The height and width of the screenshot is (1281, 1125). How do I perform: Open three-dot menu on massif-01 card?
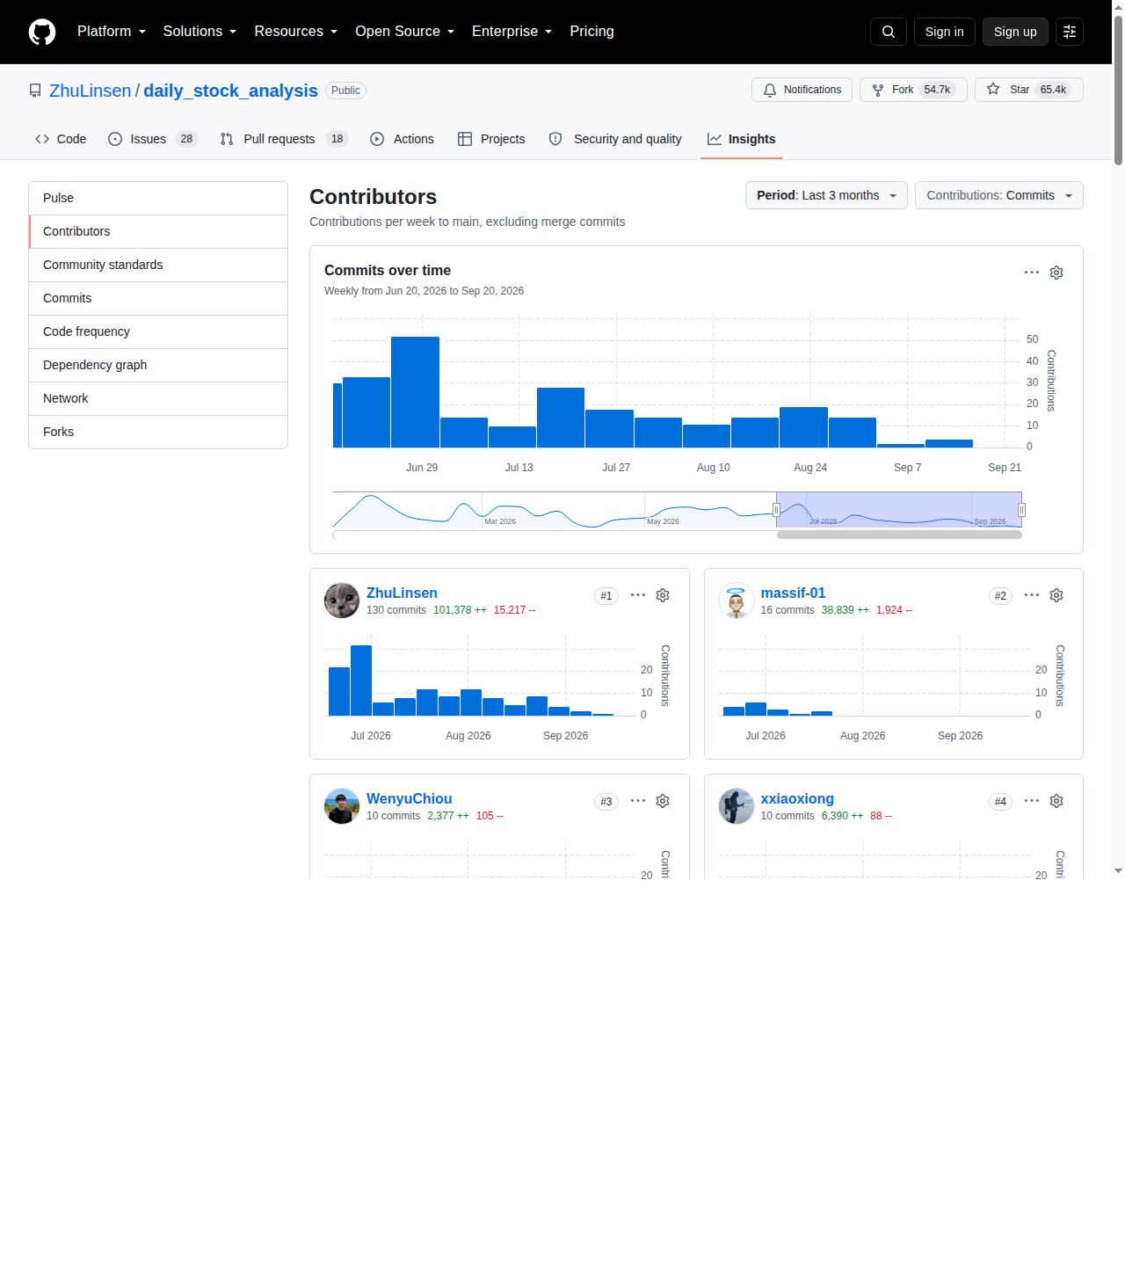1032,595
